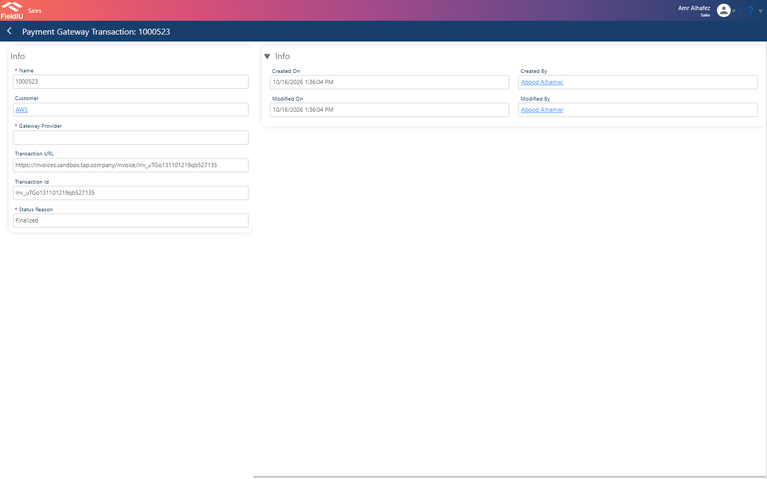Click the Amr Alhafez user name
This screenshot has width=767, height=479.
[x=694, y=8]
